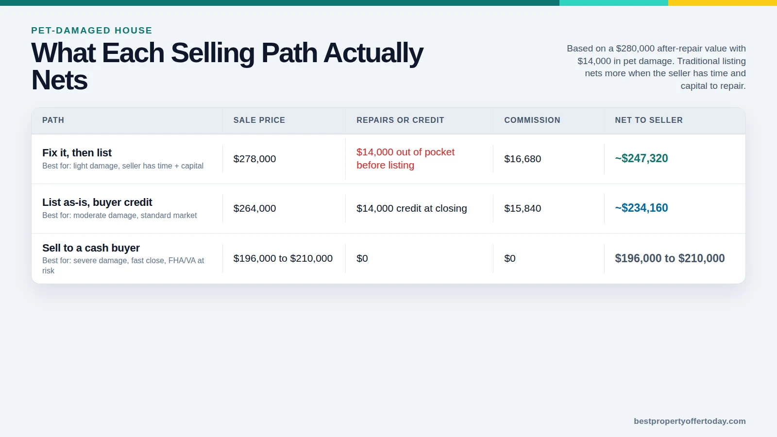Screen dimensions: 777x437
Task: Click 'Best for: severe damage, fast close, FHA/VA at risk'
Action: tap(123, 266)
